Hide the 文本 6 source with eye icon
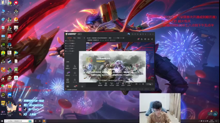This screenshot has height=123, width=220. (66, 41)
